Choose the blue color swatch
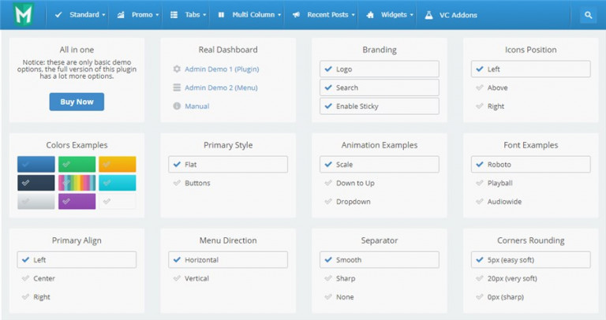The width and height of the screenshot is (606, 320). 36,164
